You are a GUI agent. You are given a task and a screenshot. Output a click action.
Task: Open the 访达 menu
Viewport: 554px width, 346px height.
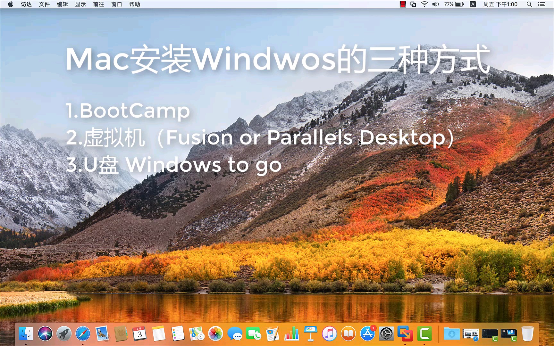tap(26, 4)
